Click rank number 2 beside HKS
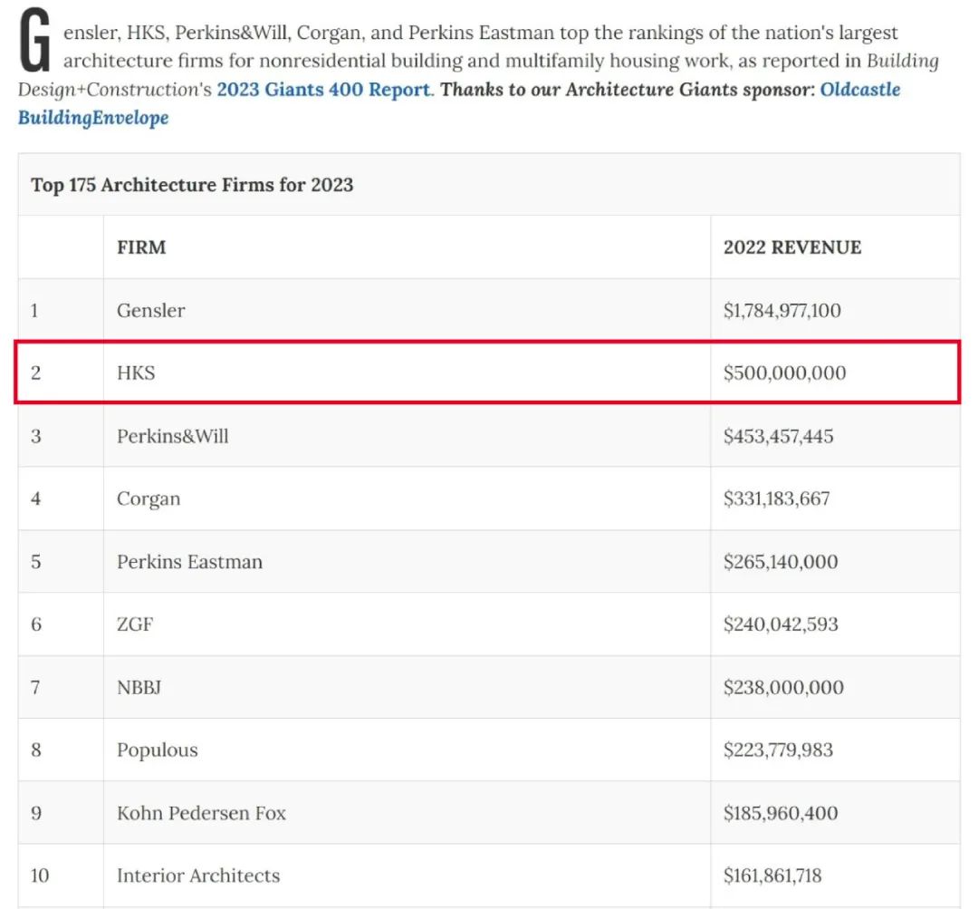The width and height of the screenshot is (978, 909). [36, 372]
